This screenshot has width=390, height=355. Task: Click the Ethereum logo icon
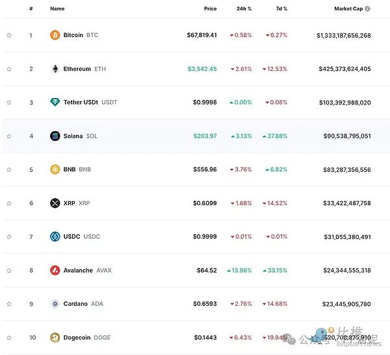point(55,69)
